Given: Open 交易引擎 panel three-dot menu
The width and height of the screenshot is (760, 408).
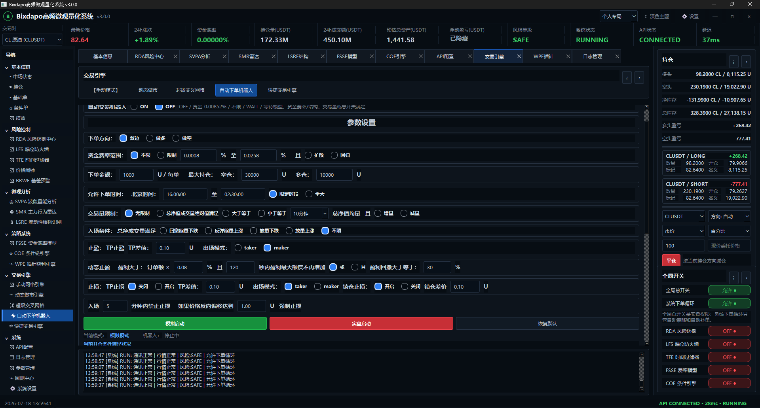Looking at the screenshot, I should click(627, 77).
